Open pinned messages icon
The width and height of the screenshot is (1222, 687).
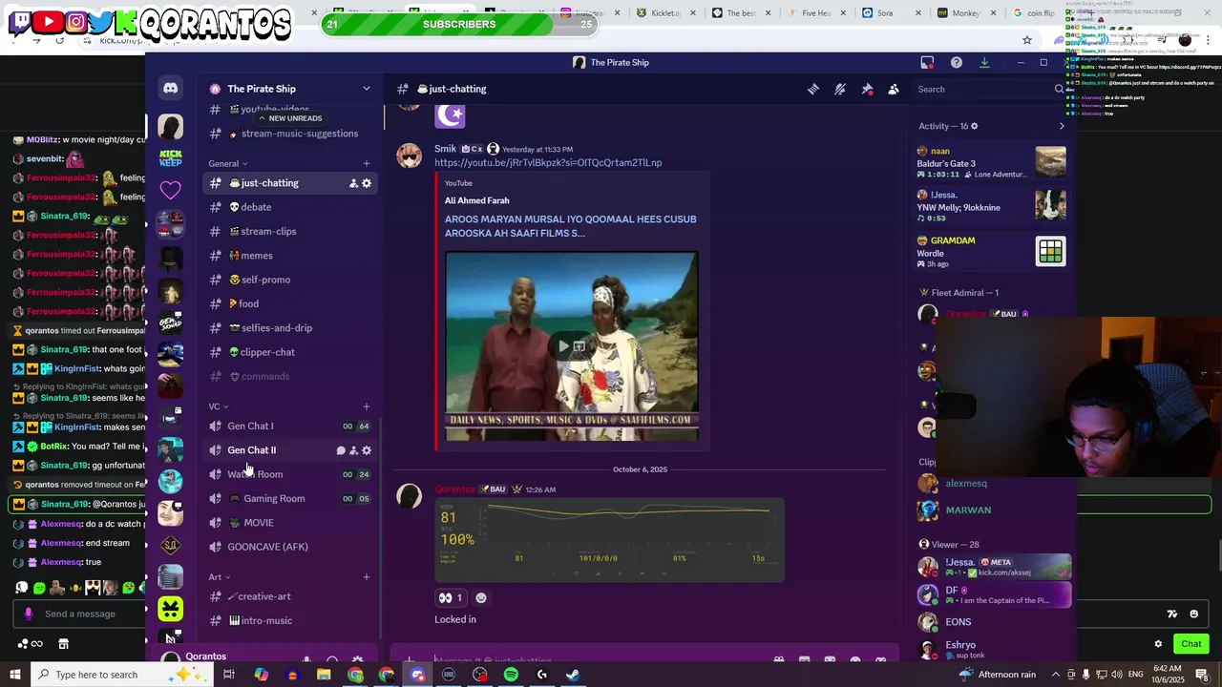pos(867,89)
